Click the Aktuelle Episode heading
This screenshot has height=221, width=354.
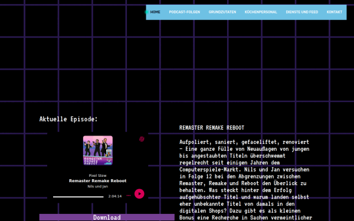pyautogui.click(x=68, y=119)
